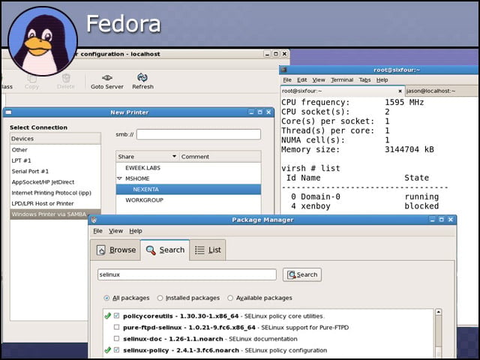The width and height of the screenshot is (480, 360).
Task: Click the terminal window title bar icon
Action: (x=283, y=70)
